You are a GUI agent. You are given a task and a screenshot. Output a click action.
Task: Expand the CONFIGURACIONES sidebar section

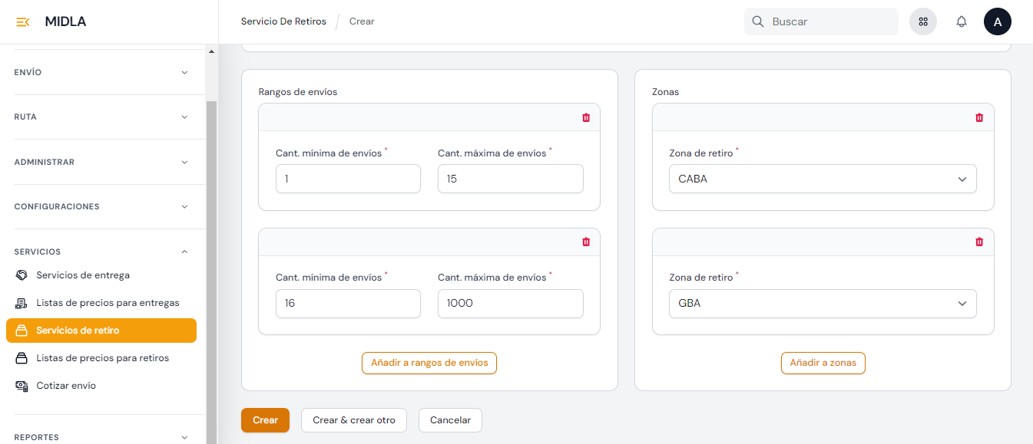pyautogui.click(x=101, y=206)
